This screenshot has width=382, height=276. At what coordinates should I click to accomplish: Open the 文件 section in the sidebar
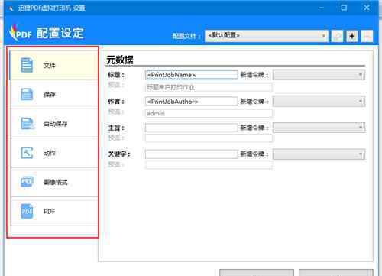(53, 65)
